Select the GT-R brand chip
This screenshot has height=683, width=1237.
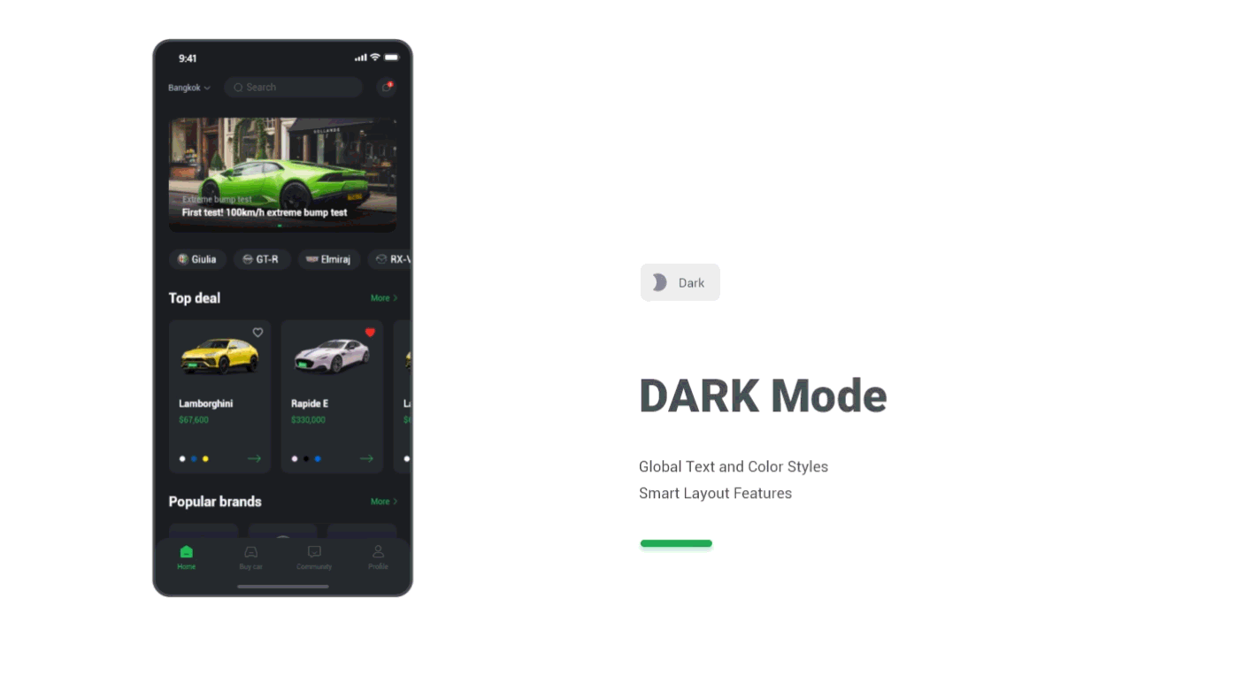(262, 259)
